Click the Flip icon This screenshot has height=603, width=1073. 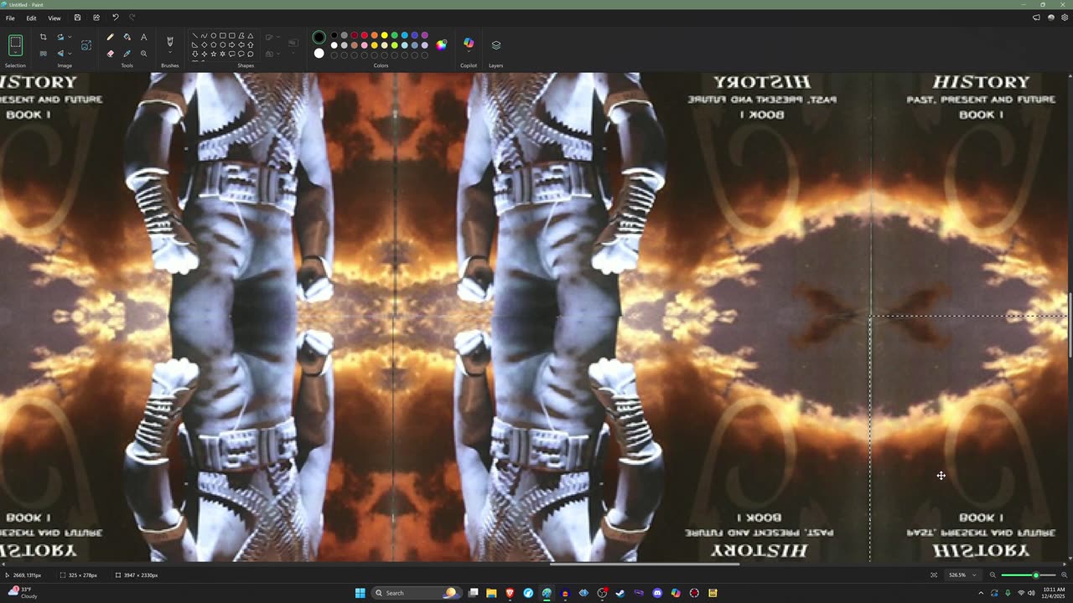(x=60, y=54)
